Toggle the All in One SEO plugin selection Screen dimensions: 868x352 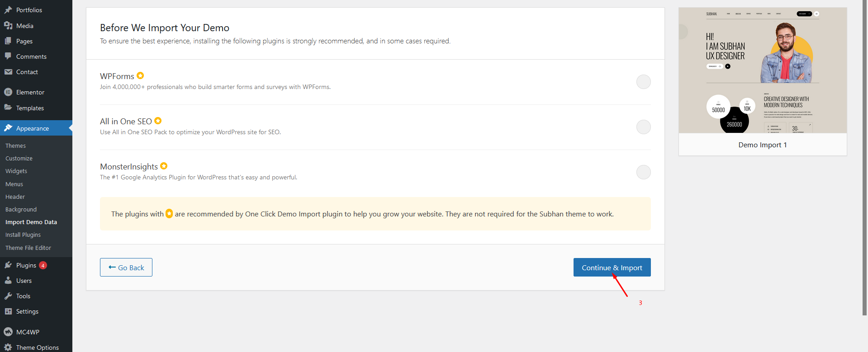(643, 127)
